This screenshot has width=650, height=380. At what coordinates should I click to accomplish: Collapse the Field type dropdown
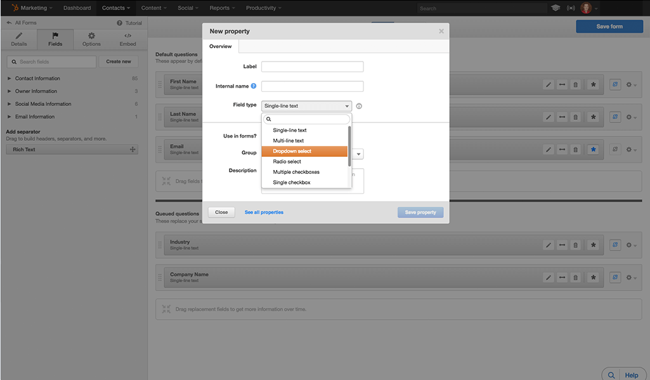click(x=306, y=106)
